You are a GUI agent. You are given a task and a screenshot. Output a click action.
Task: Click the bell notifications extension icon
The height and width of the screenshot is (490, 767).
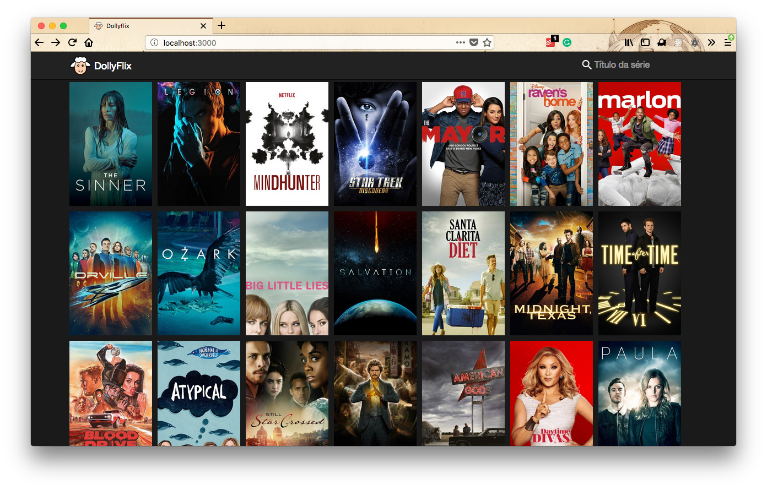pyautogui.click(x=695, y=42)
